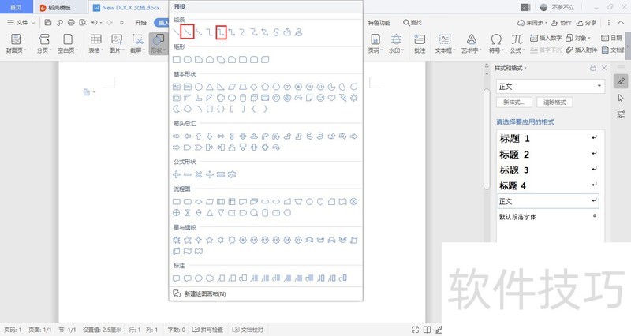Insert the oval callout shape
The image size is (631, 336).
point(199,278)
